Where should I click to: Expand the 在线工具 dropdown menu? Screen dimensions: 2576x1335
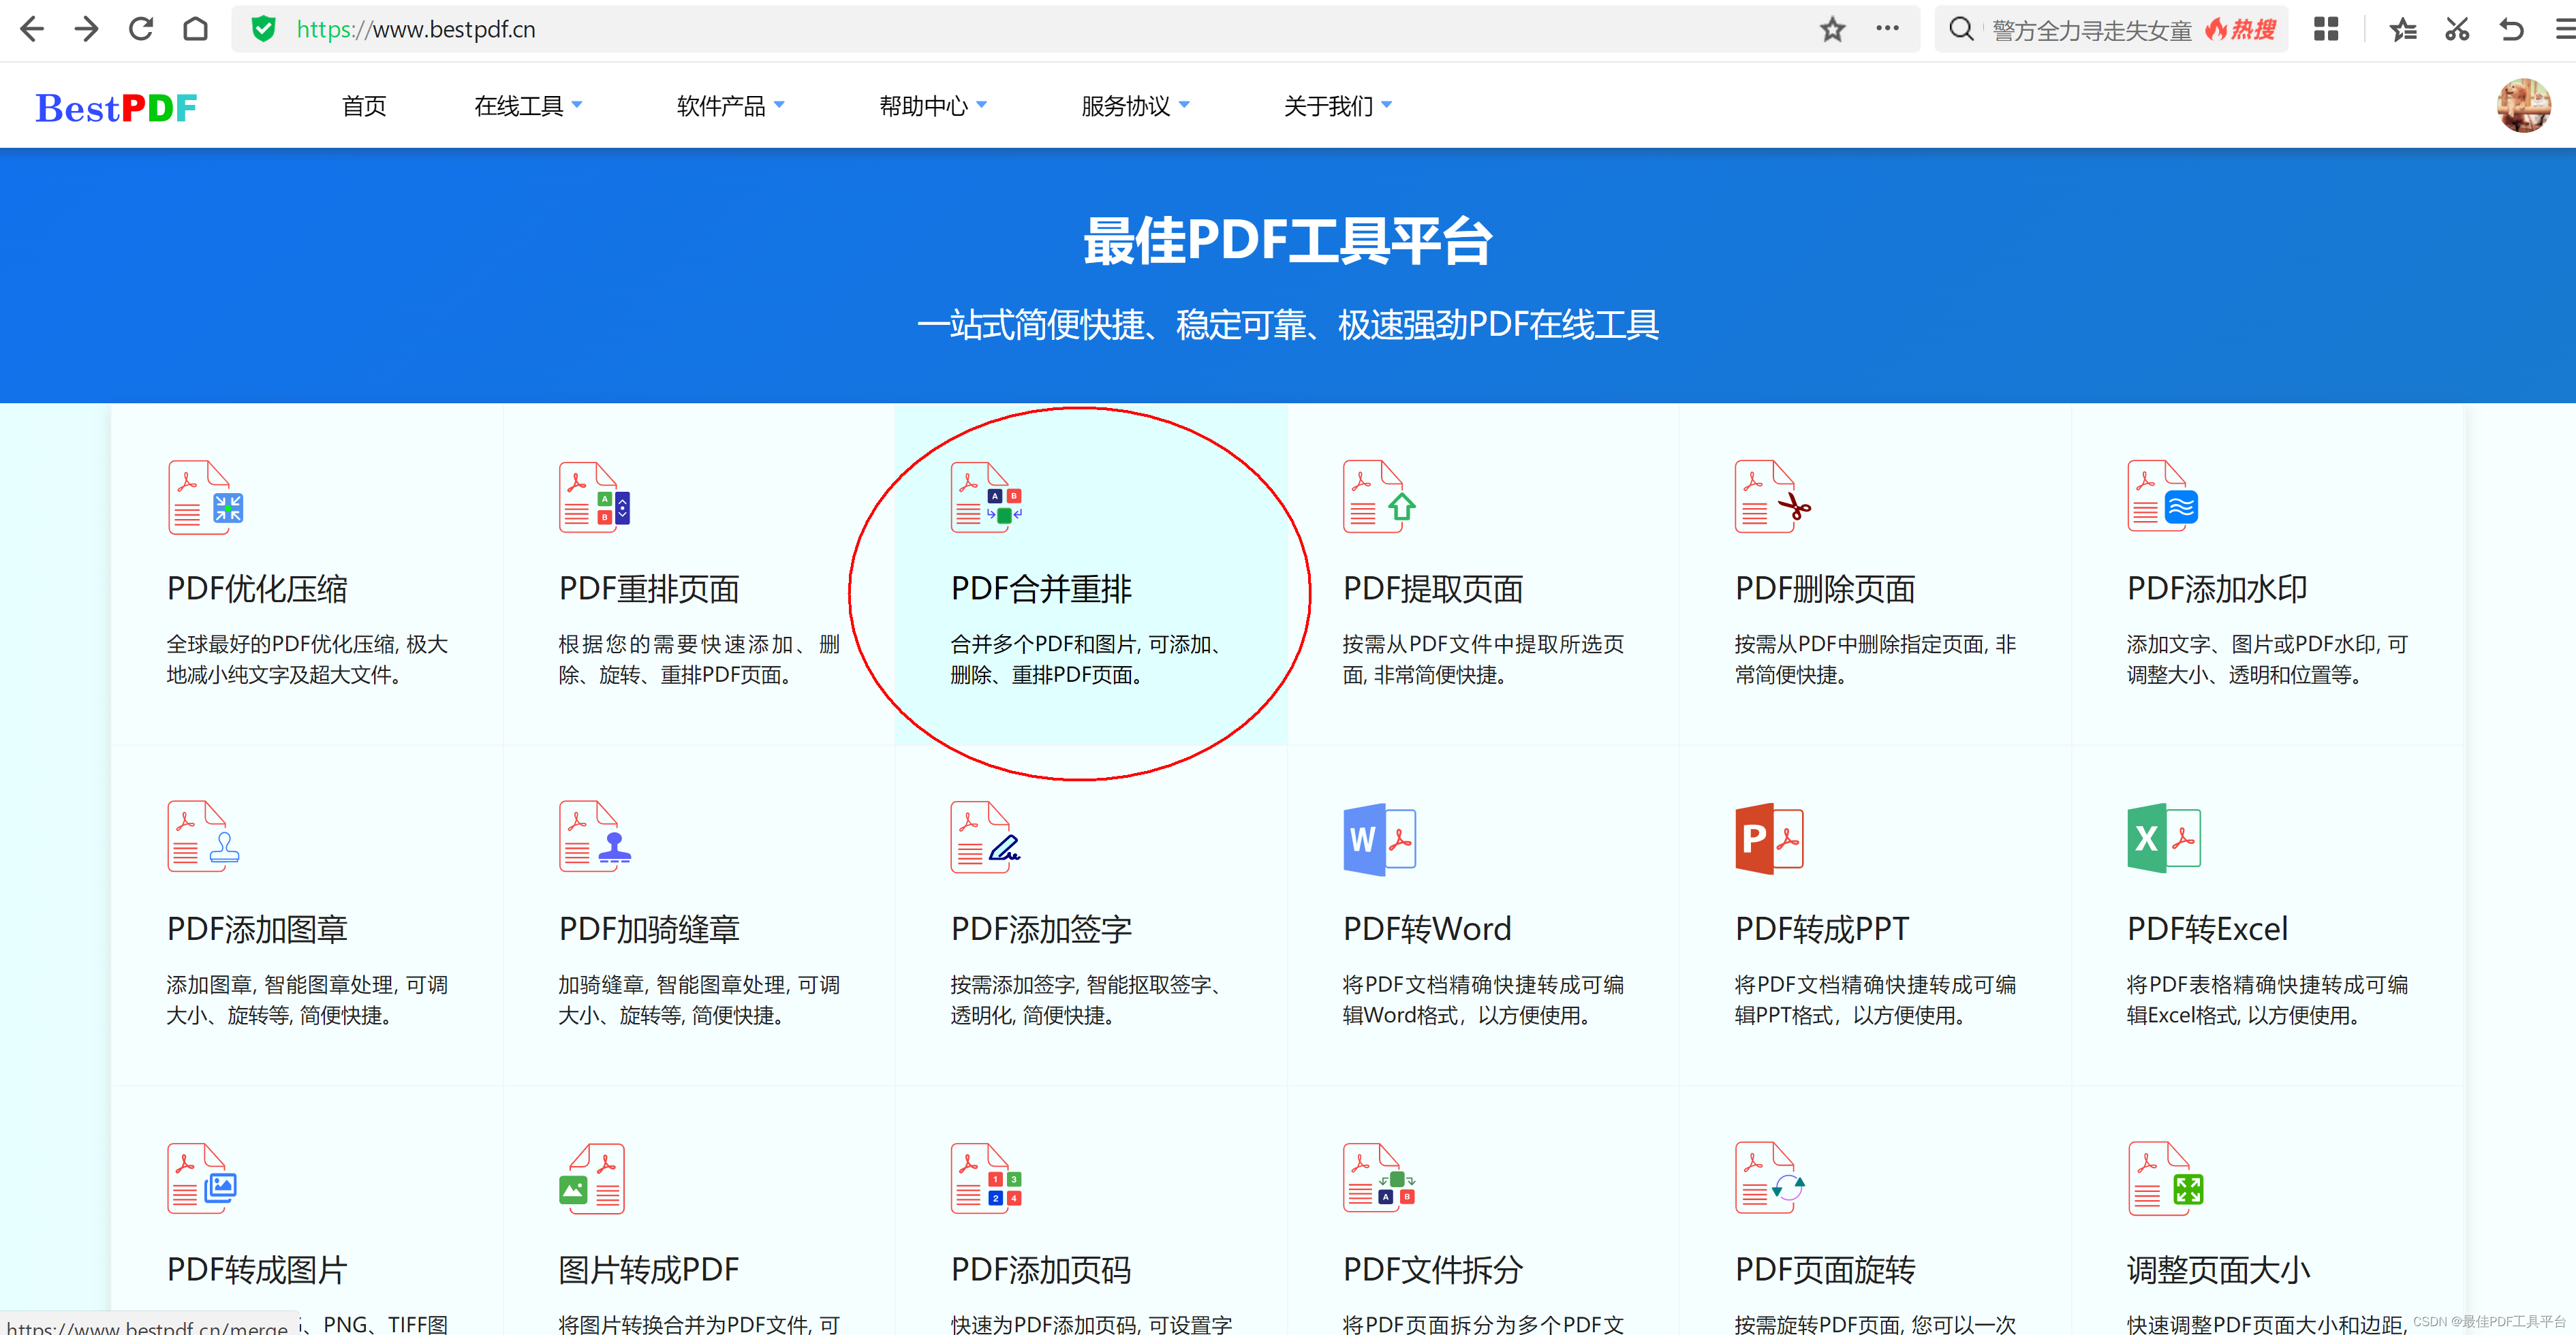(528, 106)
